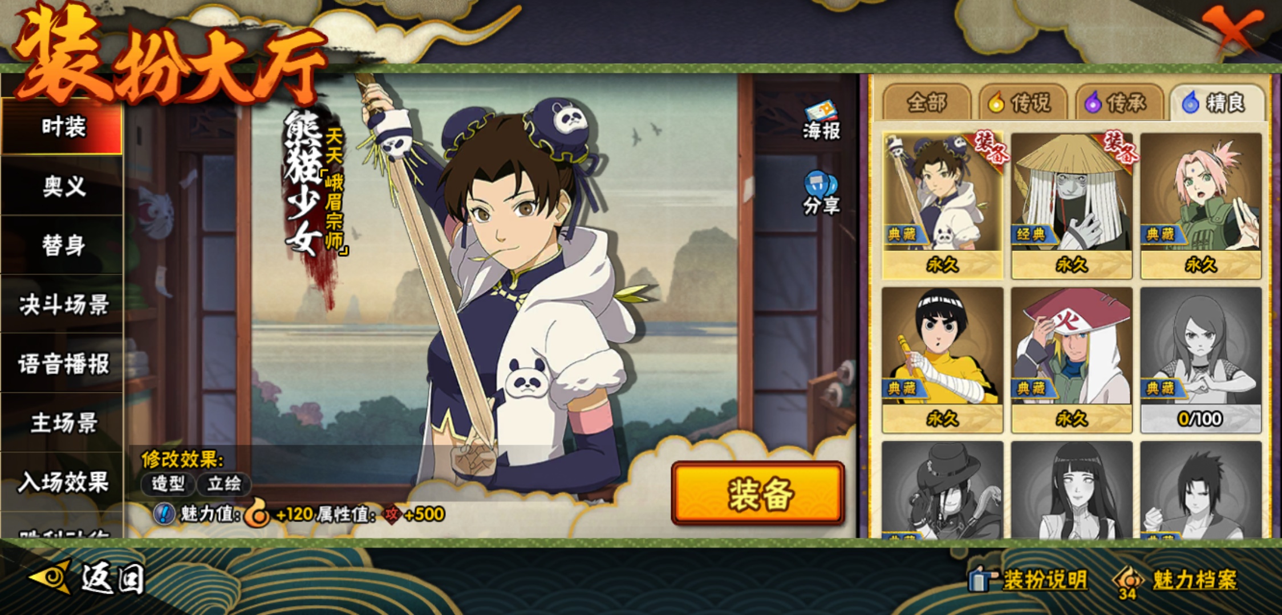Toggle the 立绘 modify effect

tap(224, 484)
